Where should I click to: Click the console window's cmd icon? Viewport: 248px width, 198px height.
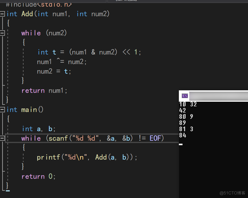tap(185, 96)
